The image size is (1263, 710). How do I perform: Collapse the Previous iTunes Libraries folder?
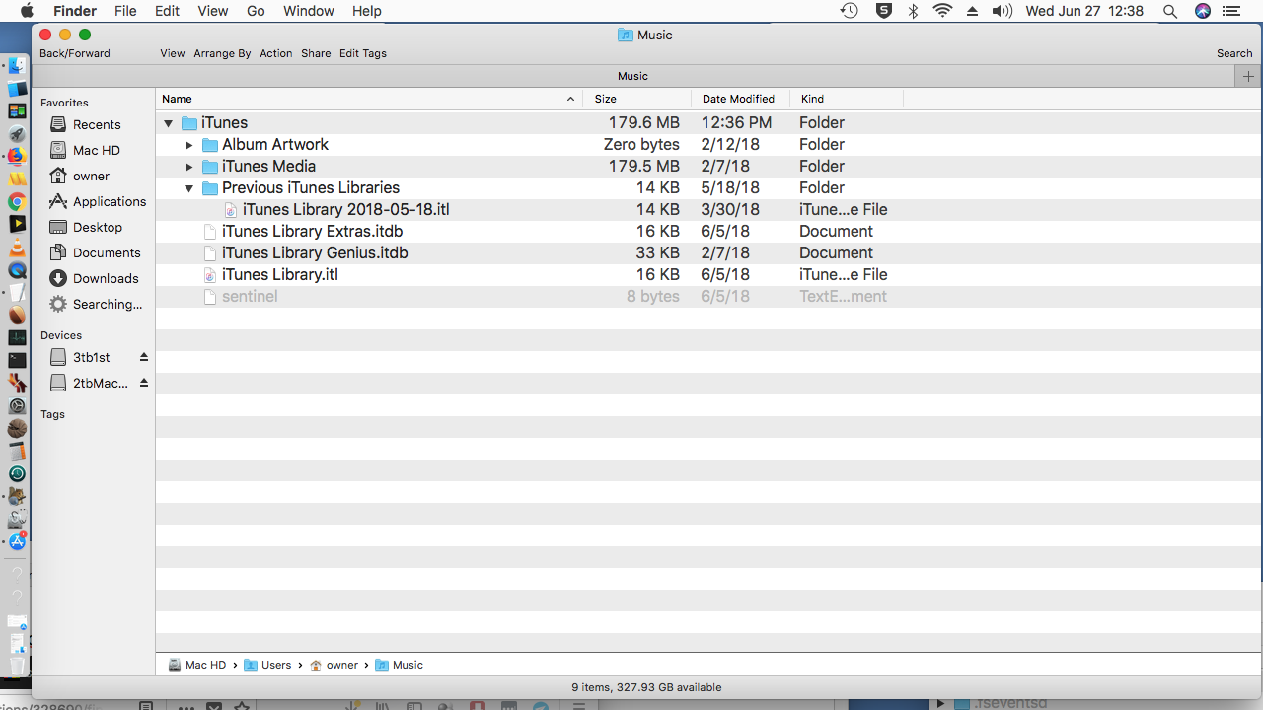[189, 188]
